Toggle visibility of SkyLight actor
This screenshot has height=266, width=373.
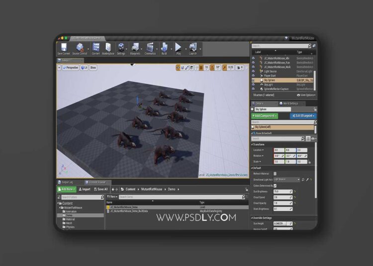[253, 85]
